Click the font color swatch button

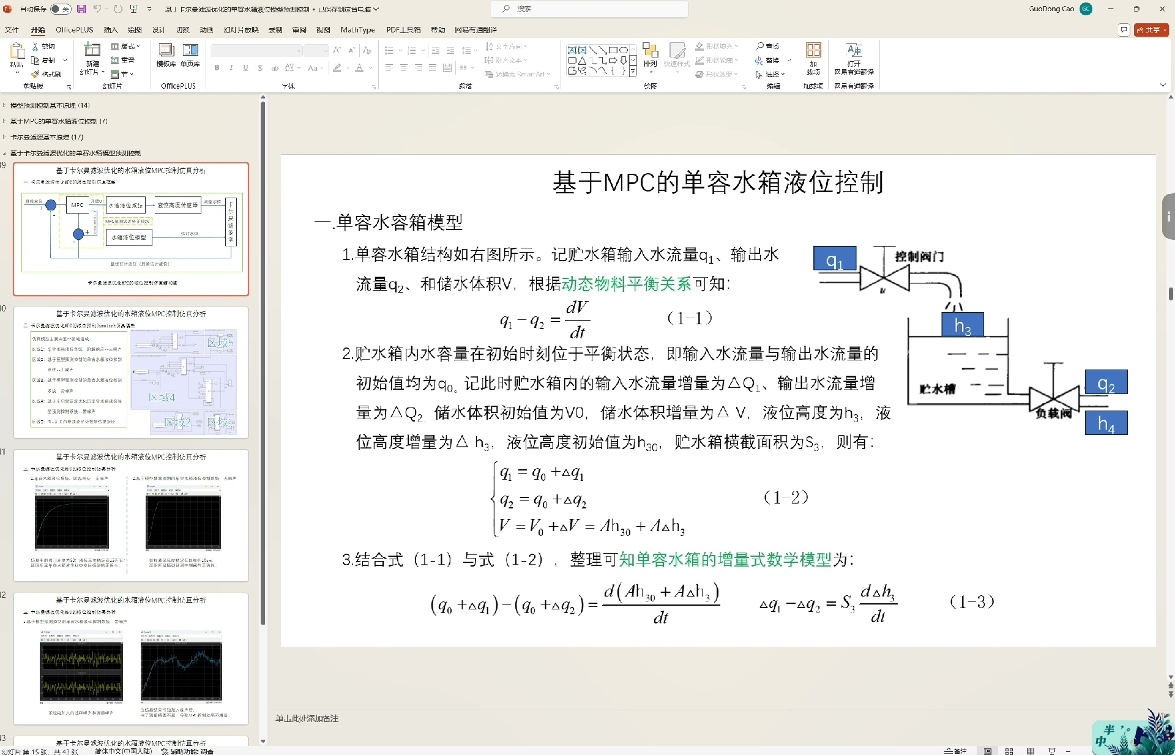tap(359, 68)
